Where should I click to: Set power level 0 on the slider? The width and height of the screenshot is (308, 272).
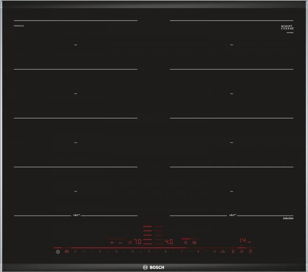[75, 251]
